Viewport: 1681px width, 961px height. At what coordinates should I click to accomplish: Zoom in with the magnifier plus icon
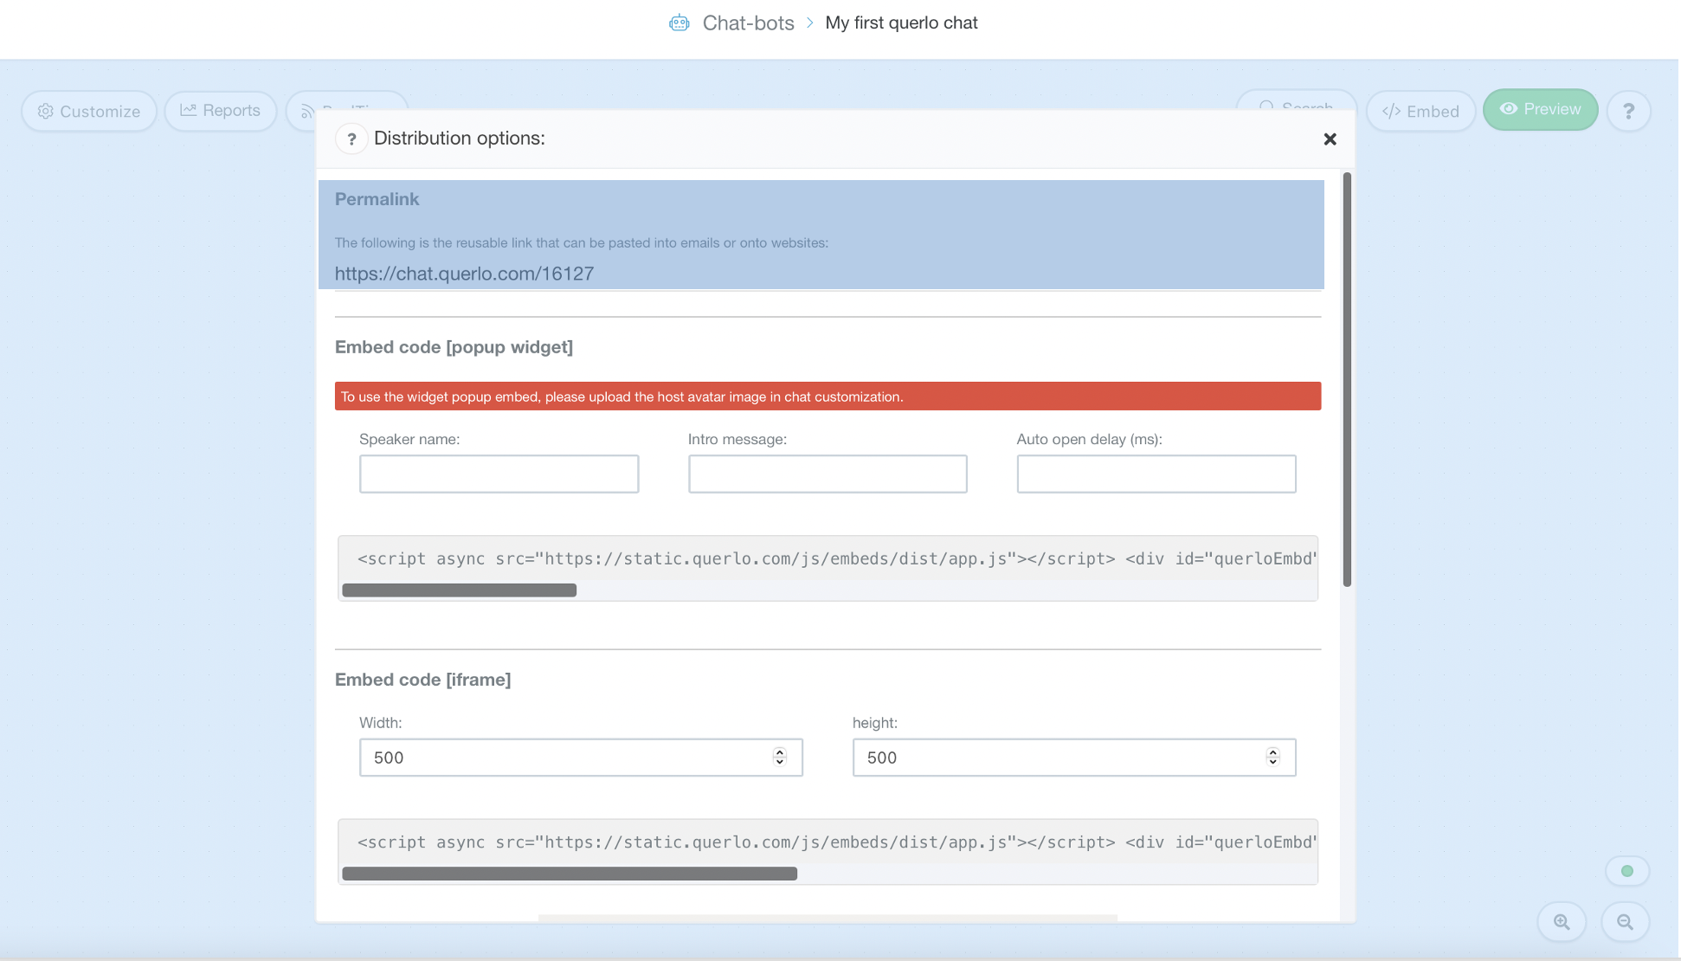click(1562, 921)
